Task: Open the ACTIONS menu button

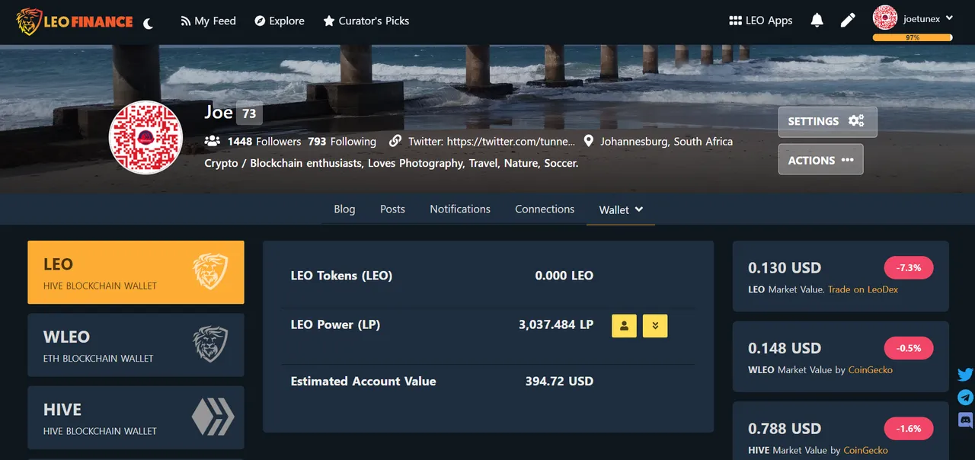Action: tap(820, 160)
